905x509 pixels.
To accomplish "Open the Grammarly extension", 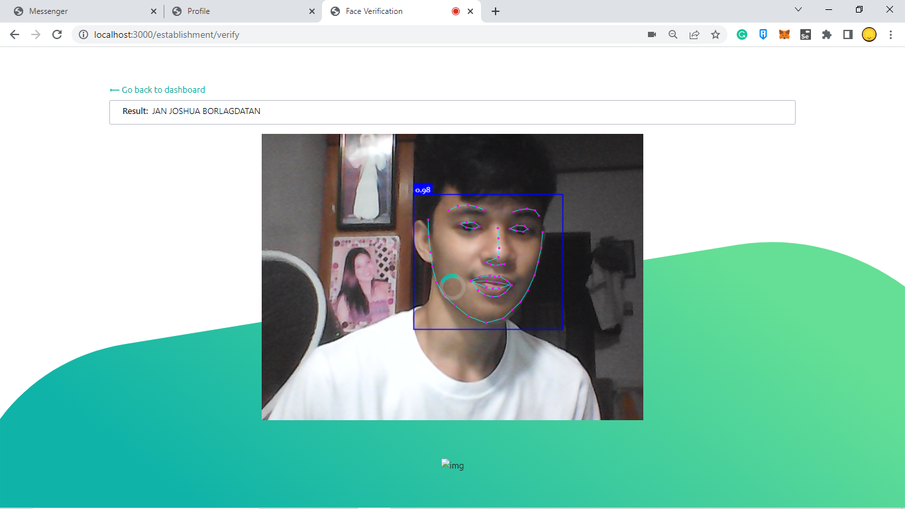I will point(742,34).
